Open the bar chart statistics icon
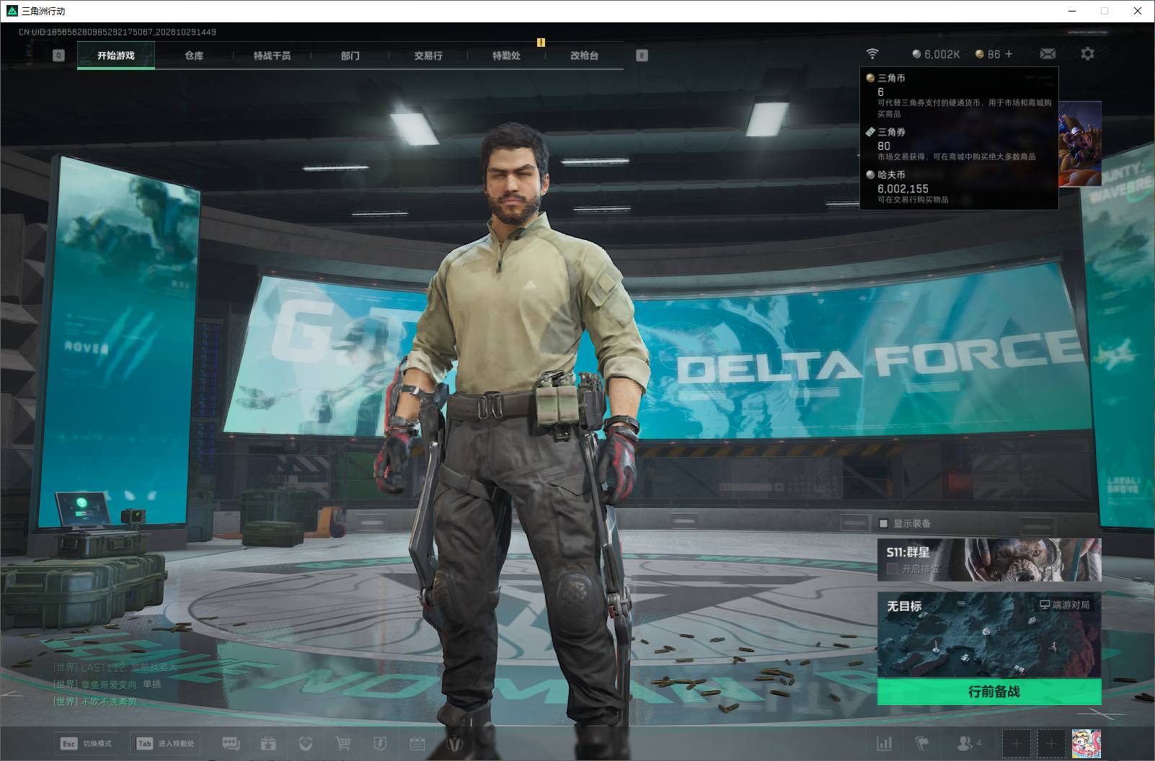The height and width of the screenshot is (761, 1155). tap(884, 743)
